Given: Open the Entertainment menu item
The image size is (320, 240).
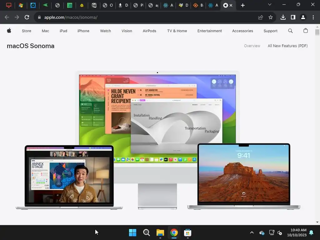Looking at the screenshot, I should [209, 31].
